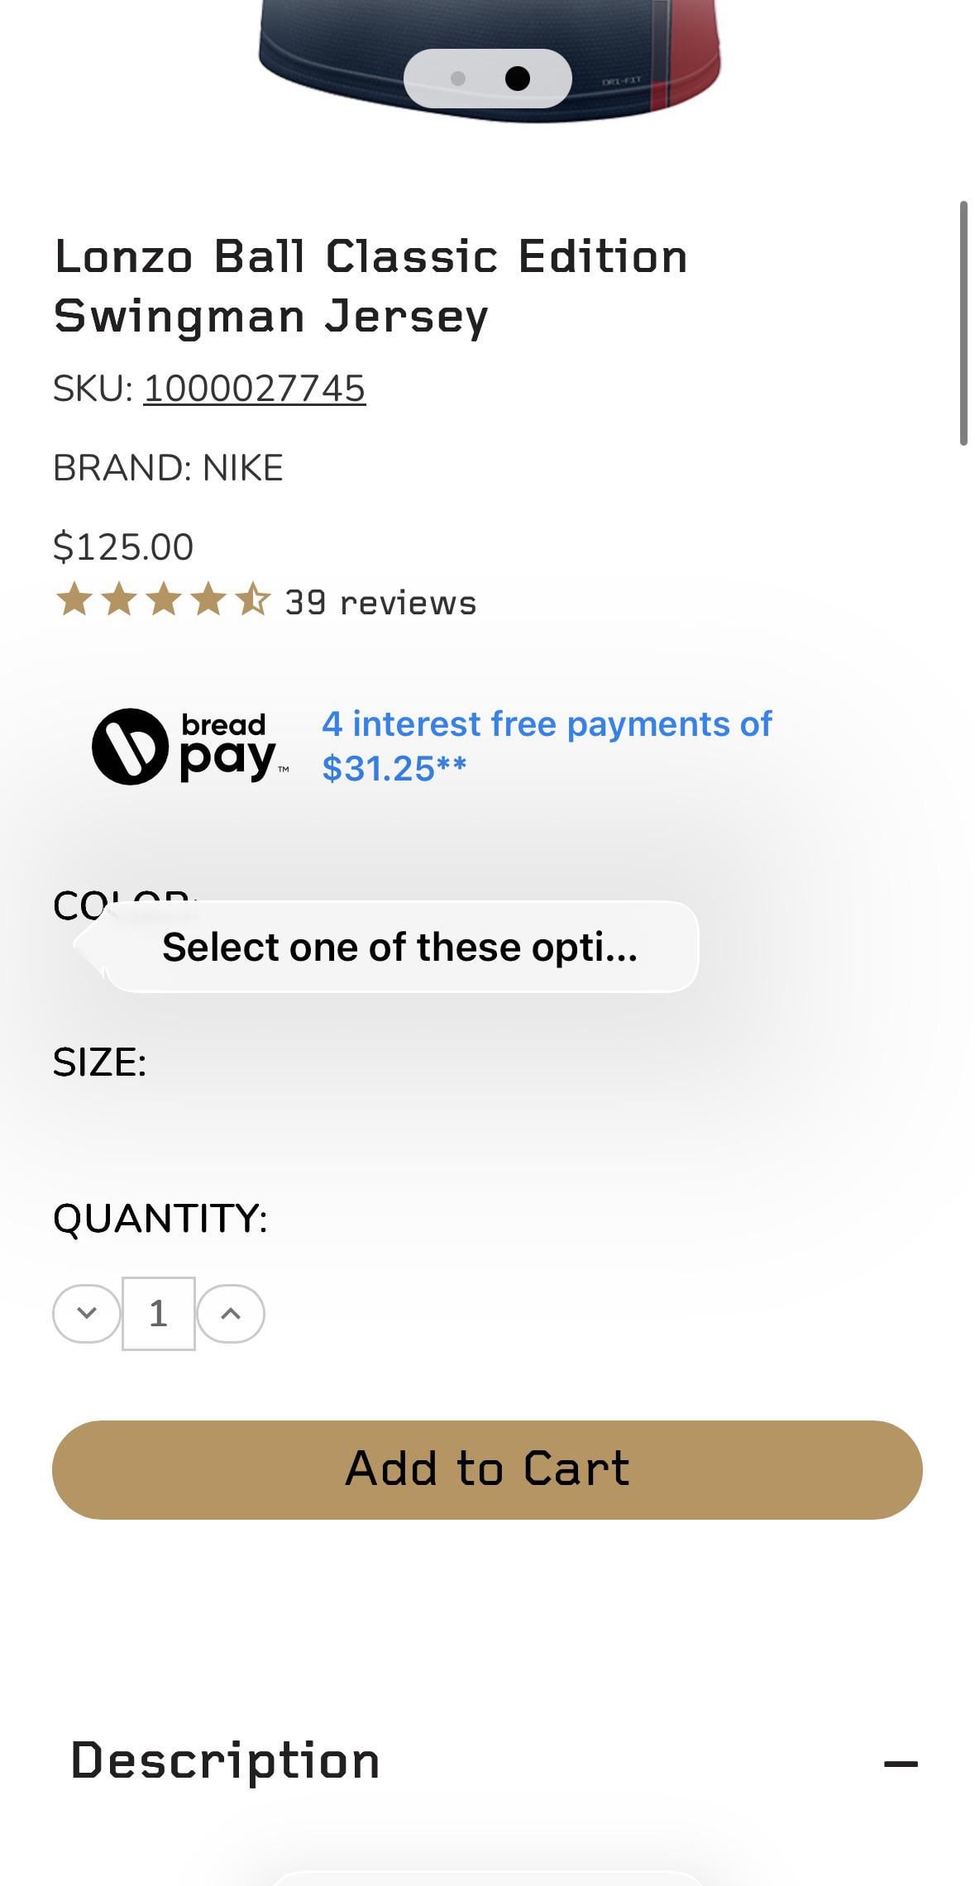Click the Lonzo Ball Swingman Jersey title
This screenshot has height=1886, width=975.
(x=370, y=286)
